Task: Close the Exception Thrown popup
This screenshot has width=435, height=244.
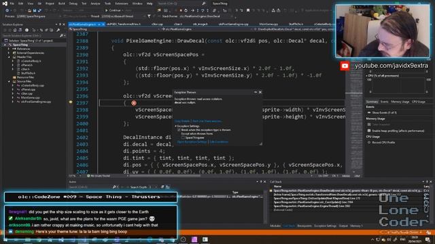Action: tap(260, 92)
